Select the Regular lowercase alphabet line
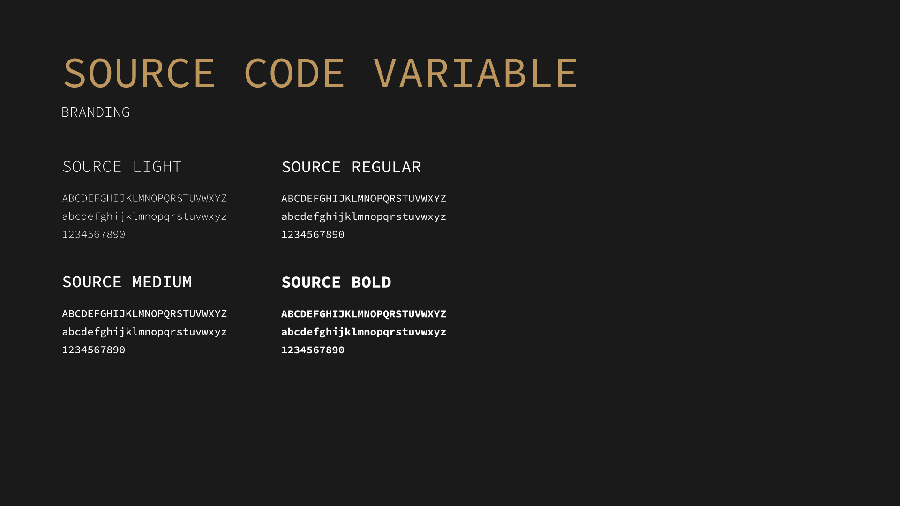This screenshot has width=900, height=506. (364, 216)
